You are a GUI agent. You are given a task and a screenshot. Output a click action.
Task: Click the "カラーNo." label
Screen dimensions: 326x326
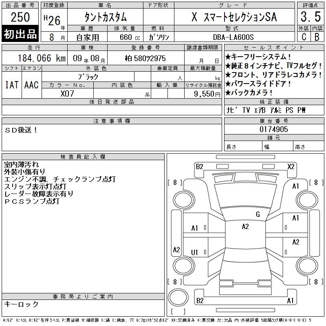tap(67, 85)
